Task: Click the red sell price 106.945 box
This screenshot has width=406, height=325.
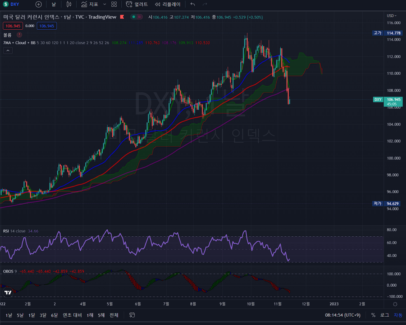Action: tap(12, 26)
